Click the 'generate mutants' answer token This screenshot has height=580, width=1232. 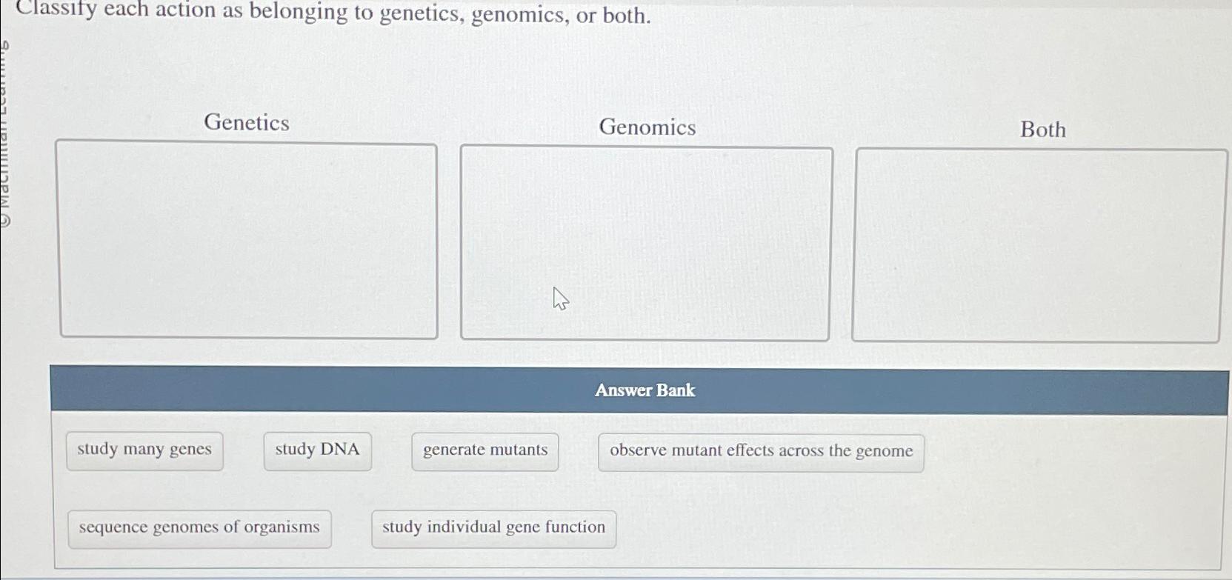[x=485, y=450]
